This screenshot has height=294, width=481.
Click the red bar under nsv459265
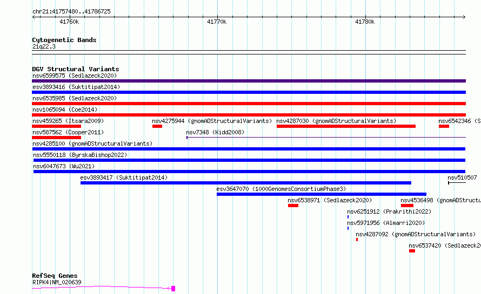[56, 126]
